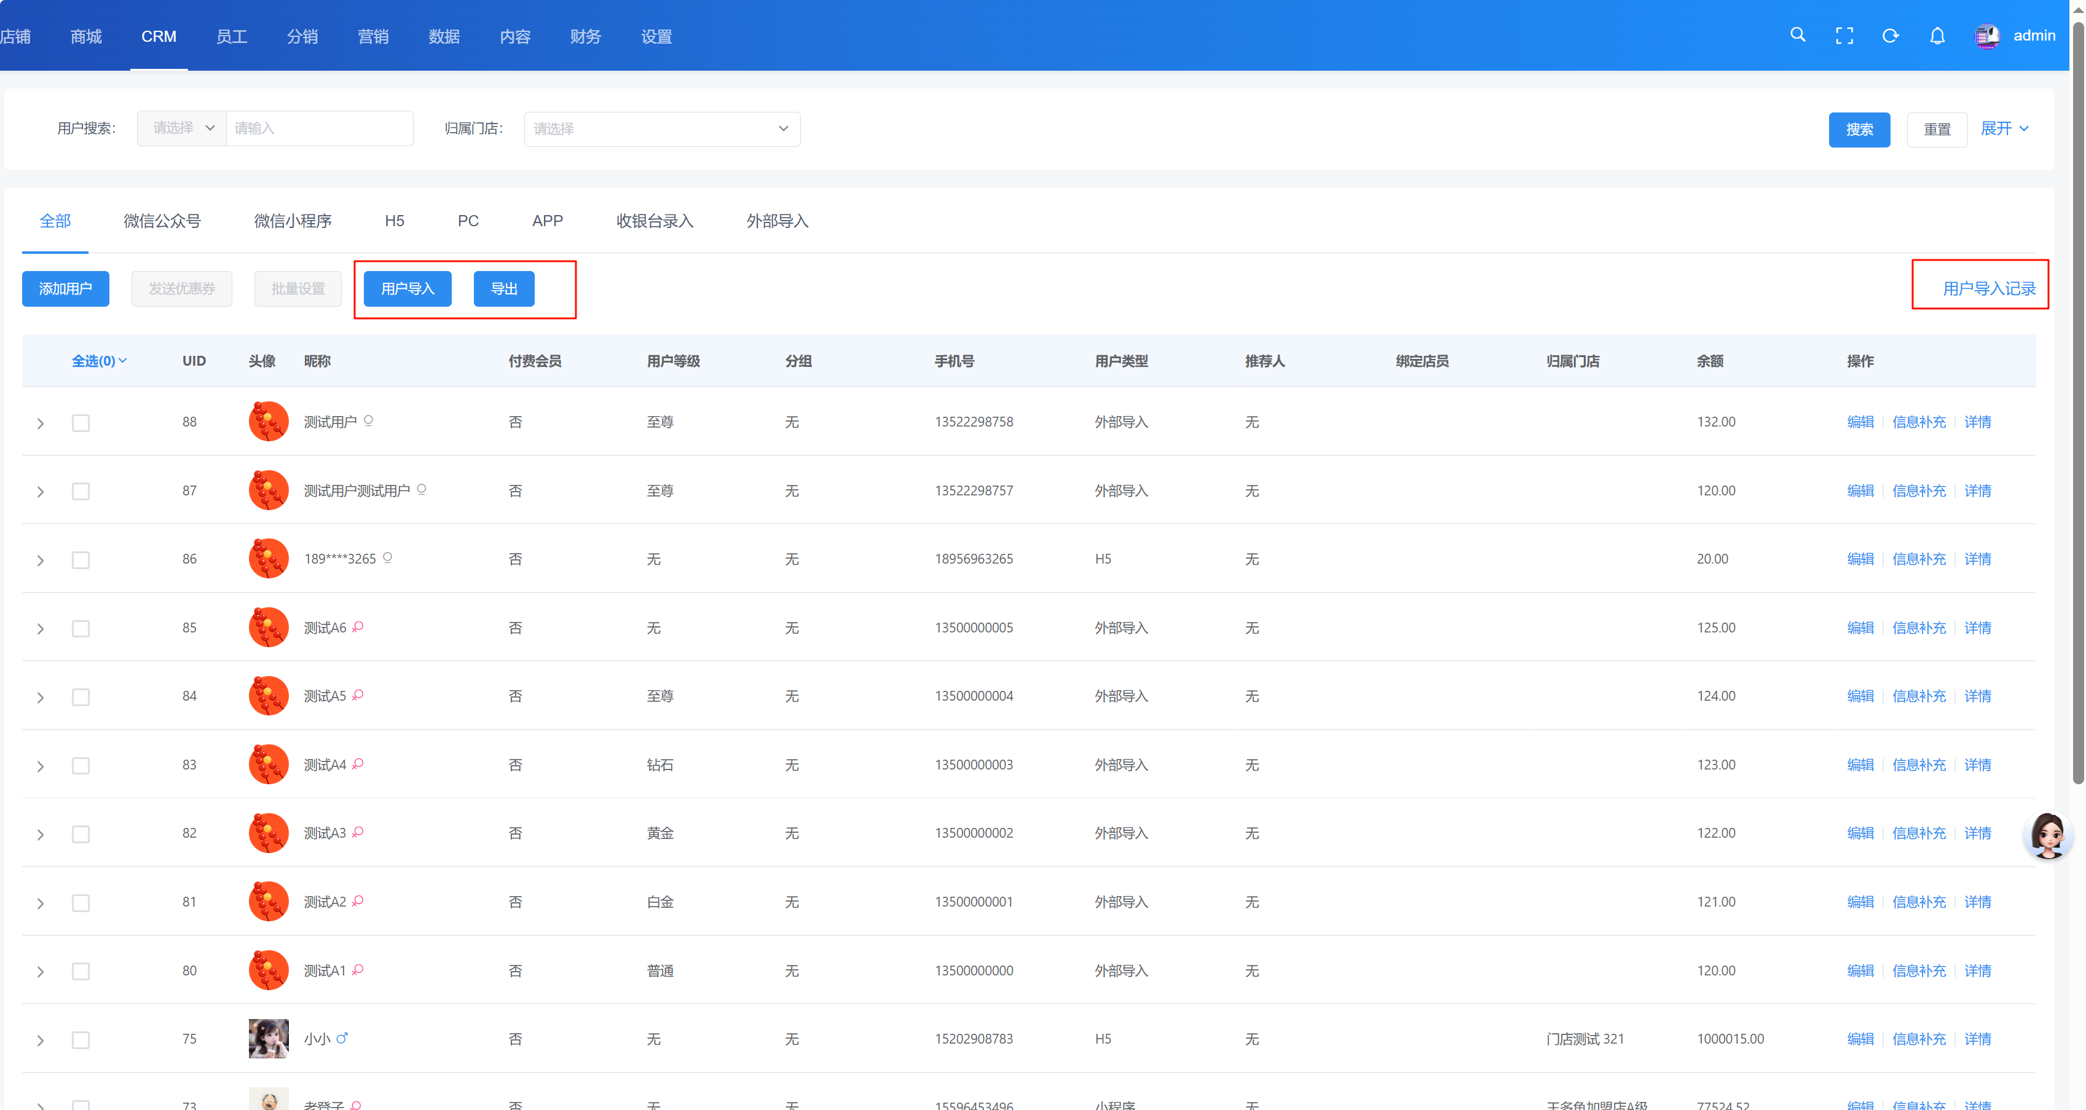2086x1110 pixels.
Task: Open the search icon in top bar
Action: coord(1797,35)
